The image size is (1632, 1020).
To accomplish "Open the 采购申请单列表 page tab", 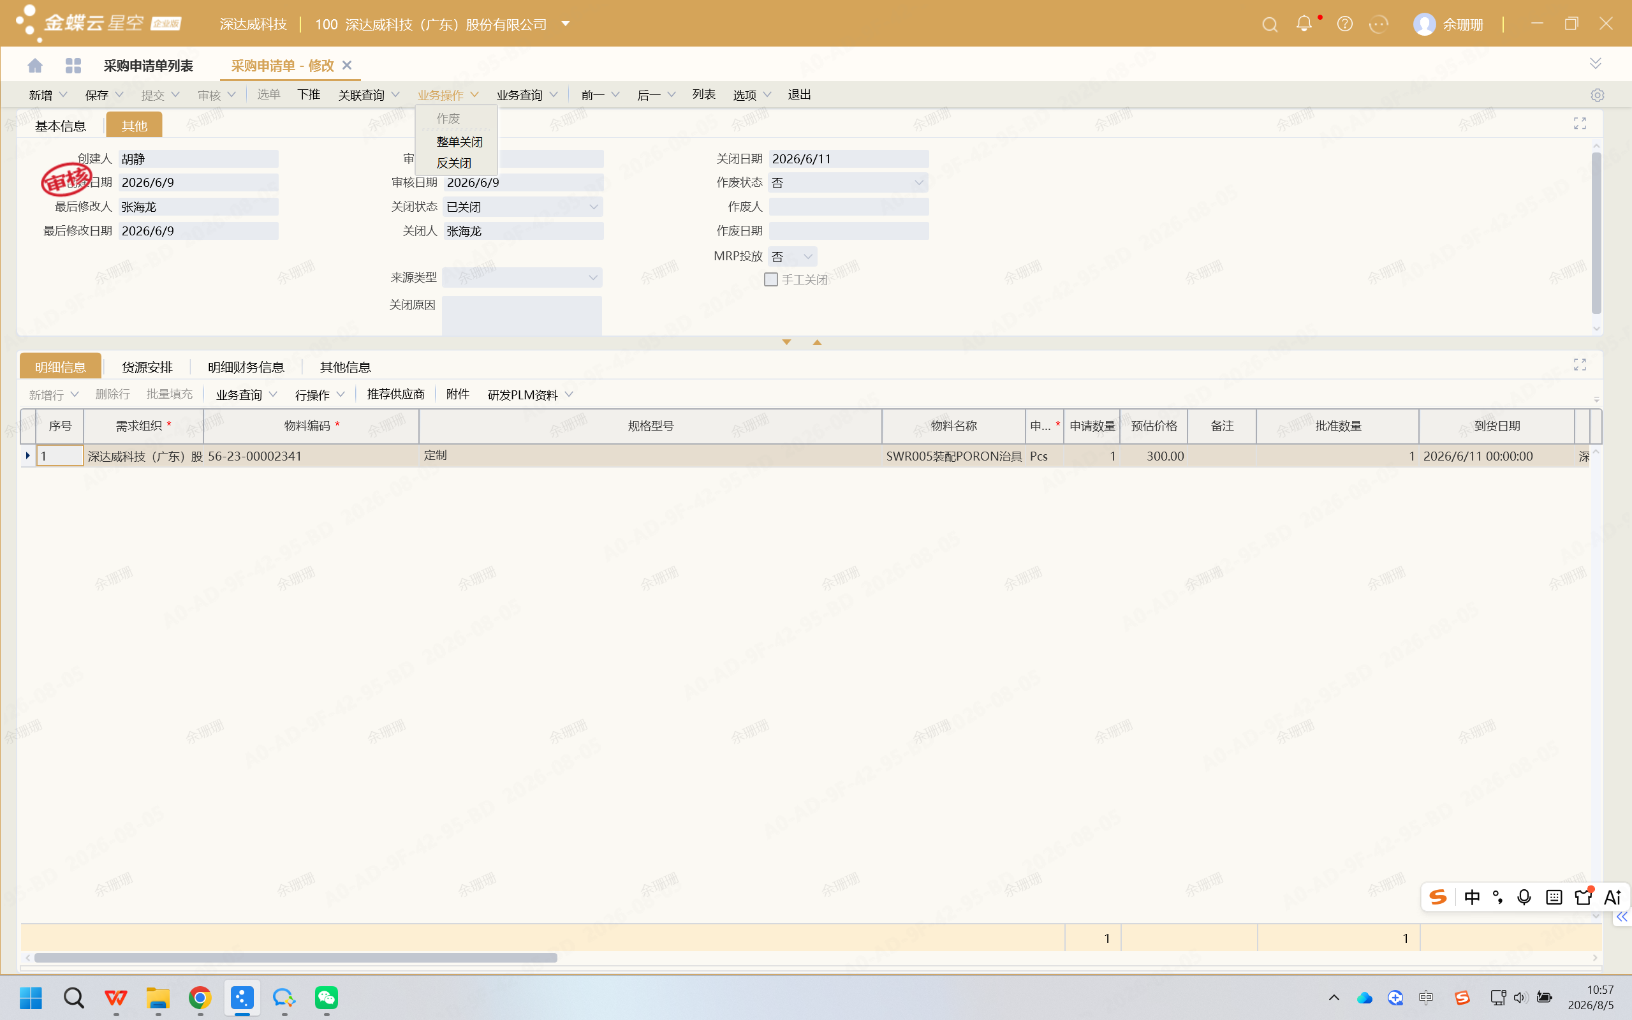I will coord(149,66).
